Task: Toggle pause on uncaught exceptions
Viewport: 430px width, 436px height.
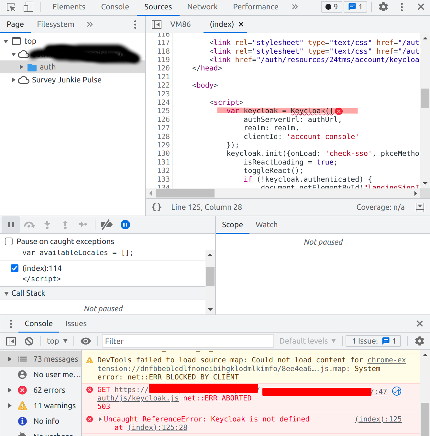Action: coord(125,225)
